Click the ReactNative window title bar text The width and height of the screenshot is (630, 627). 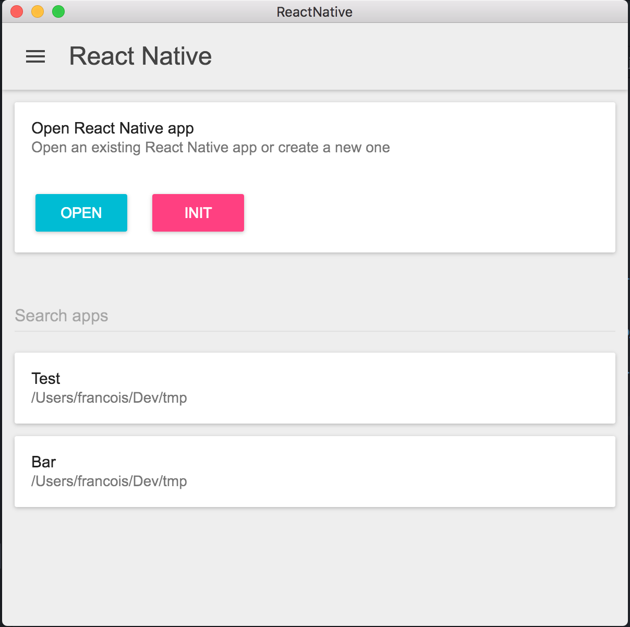click(x=314, y=12)
